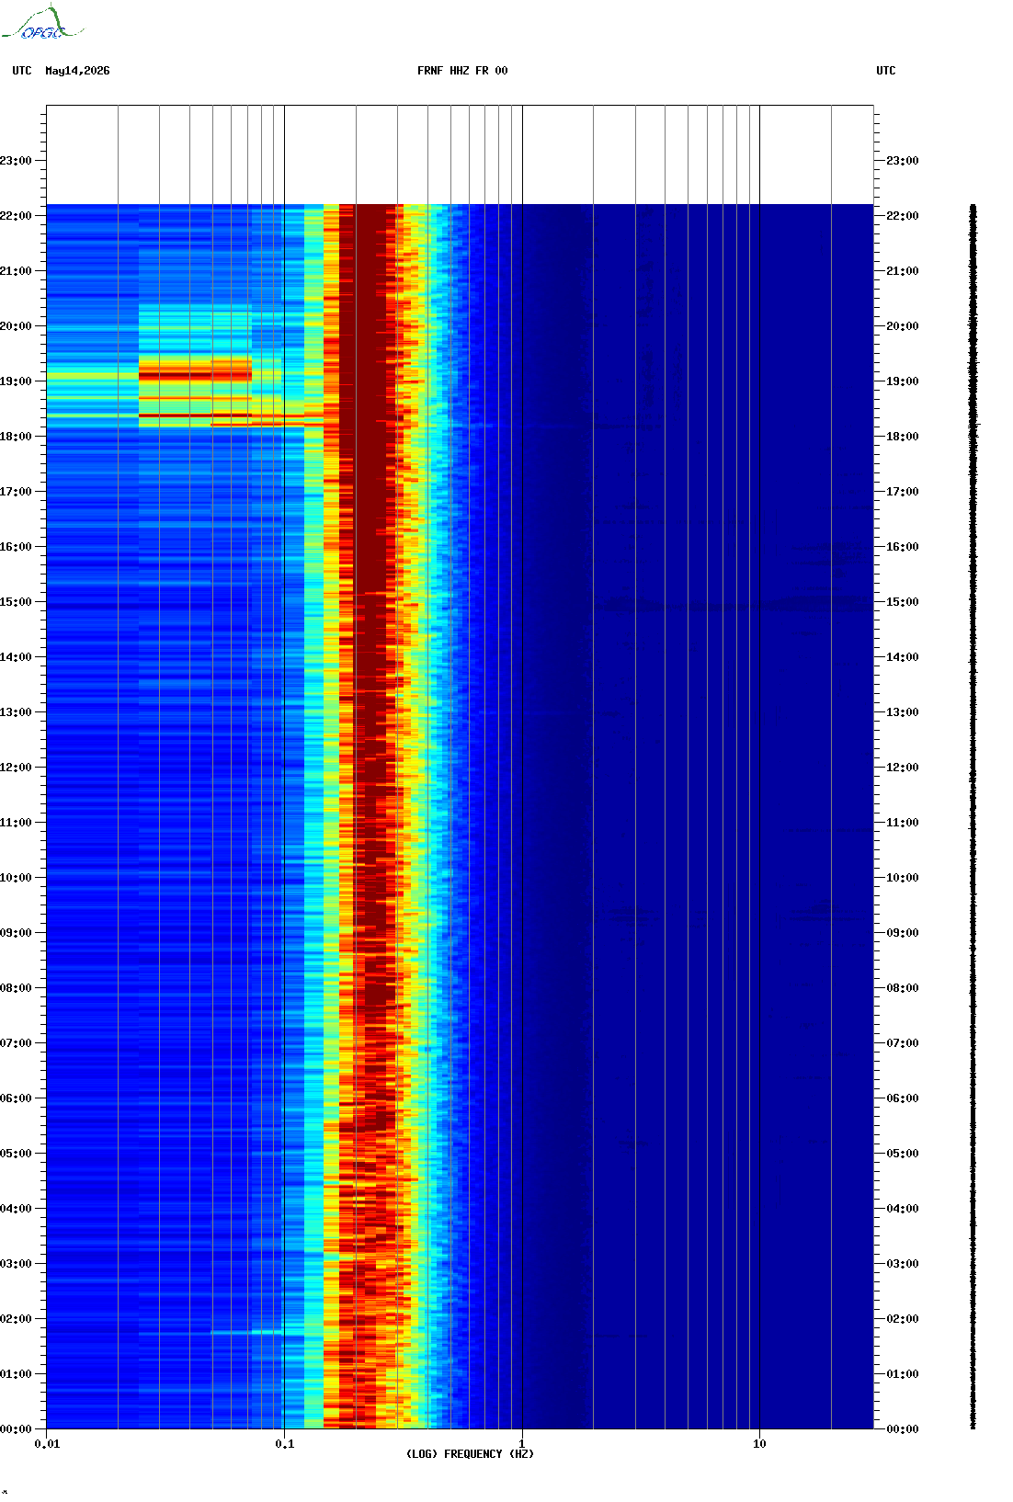Click the FRNF HHZ FR 00 station title
The height and width of the screenshot is (1502, 1013).
point(462,71)
